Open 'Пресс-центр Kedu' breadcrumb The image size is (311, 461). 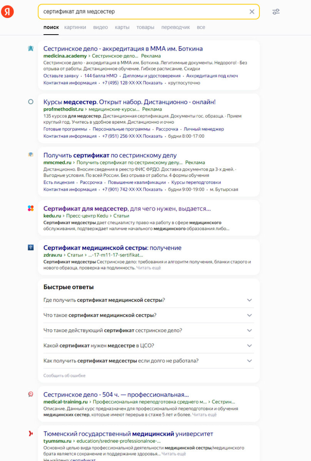[87, 216]
